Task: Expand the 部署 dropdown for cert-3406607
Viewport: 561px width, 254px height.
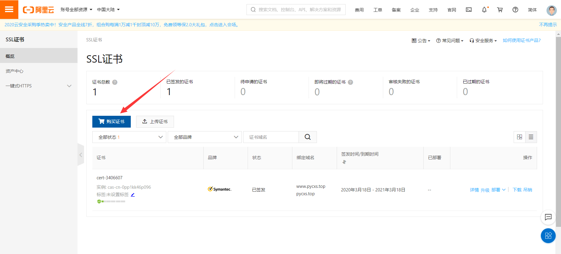Action: [499, 190]
